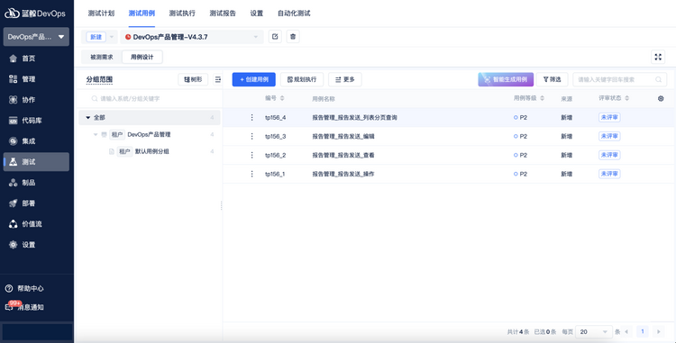Switch to 测试执行 tab

click(182, 14)
